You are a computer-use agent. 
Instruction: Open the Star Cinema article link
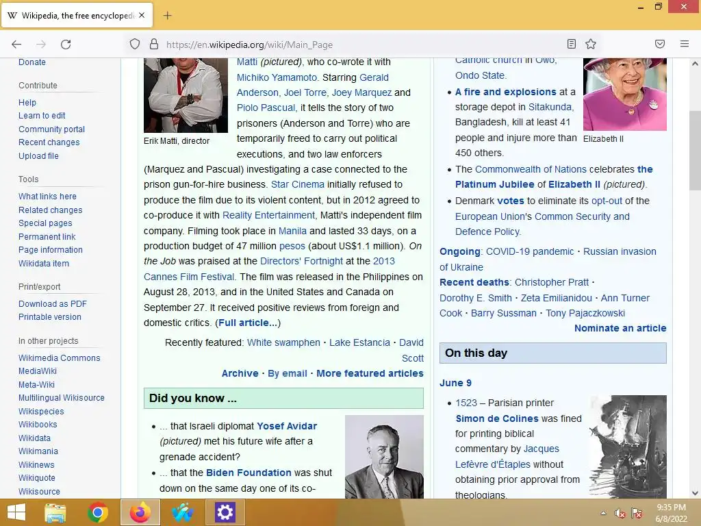click(297, 184)
